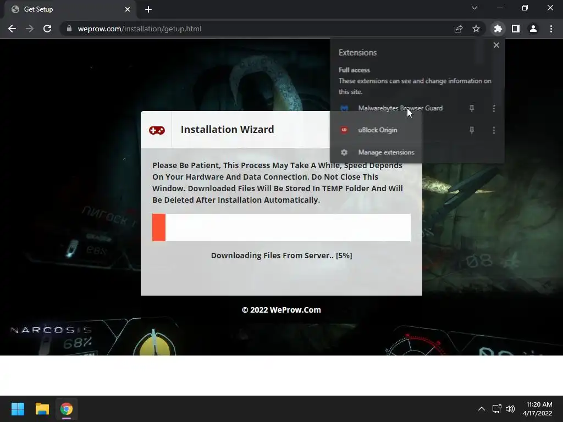Toggle the Extensions puzzle icon
This screenshot has width=563, height=422.
click(498, 29)
